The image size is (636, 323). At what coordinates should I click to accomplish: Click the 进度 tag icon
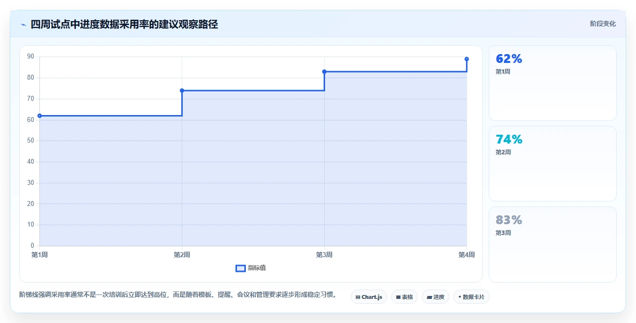coord(429,297)
